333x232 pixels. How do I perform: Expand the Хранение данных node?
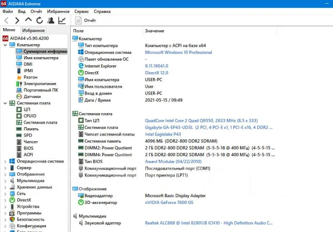point(5,187)
